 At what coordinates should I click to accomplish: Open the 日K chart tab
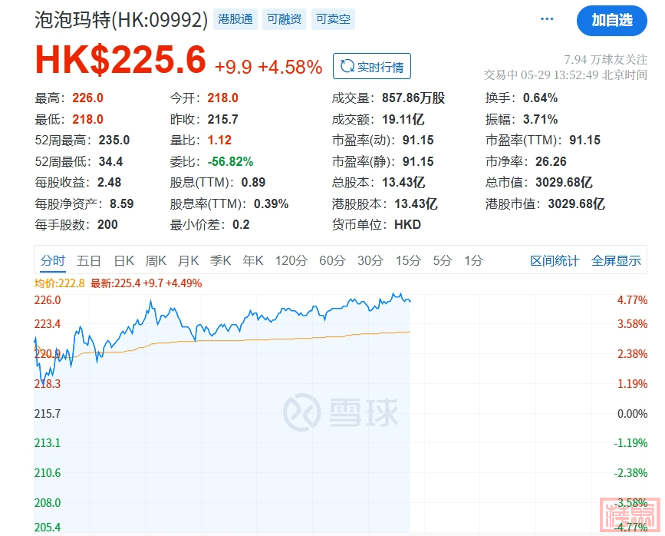coord(123,260)
